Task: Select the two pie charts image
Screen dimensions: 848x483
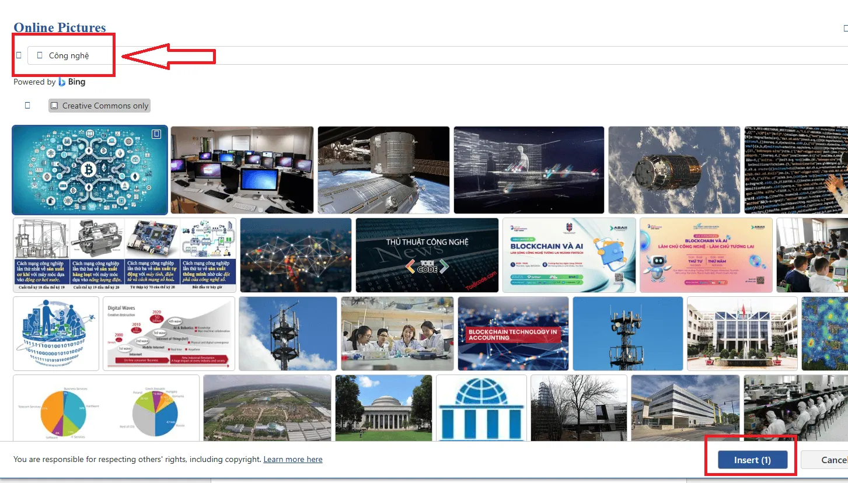Action: pos(106,408)
